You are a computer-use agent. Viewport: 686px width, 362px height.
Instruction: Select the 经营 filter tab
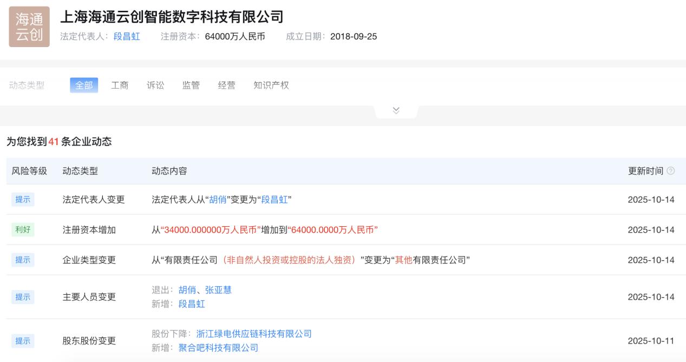[x=227, y=85]
